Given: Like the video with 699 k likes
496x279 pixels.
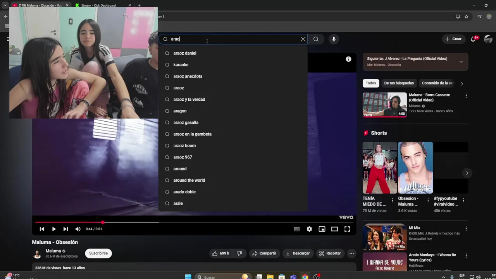Looking at the screenshot, I should pyautogui.click(x=221, y=253).
